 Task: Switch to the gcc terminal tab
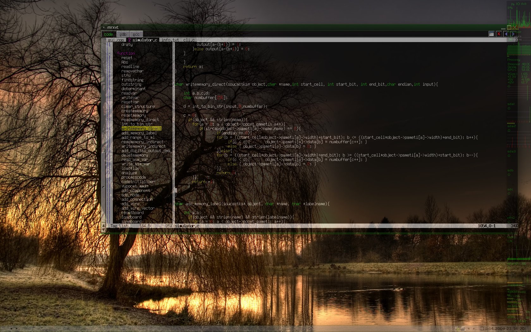tap(136, 34)
